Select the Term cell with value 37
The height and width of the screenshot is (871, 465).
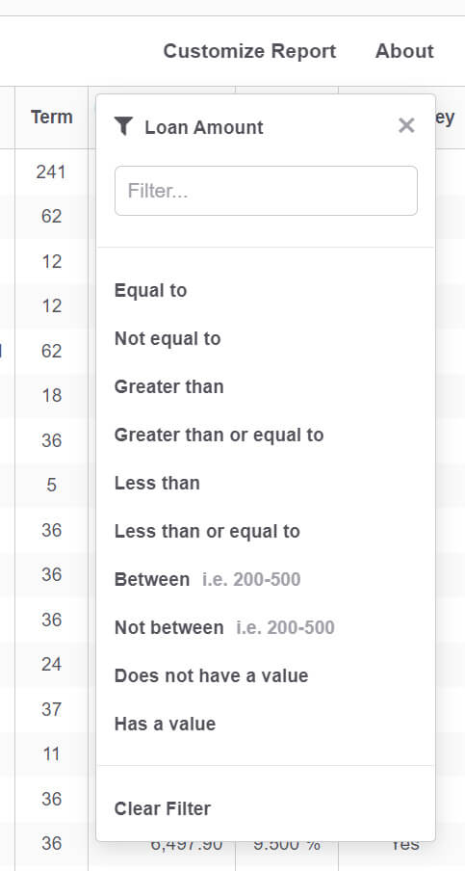click(51, 709)
